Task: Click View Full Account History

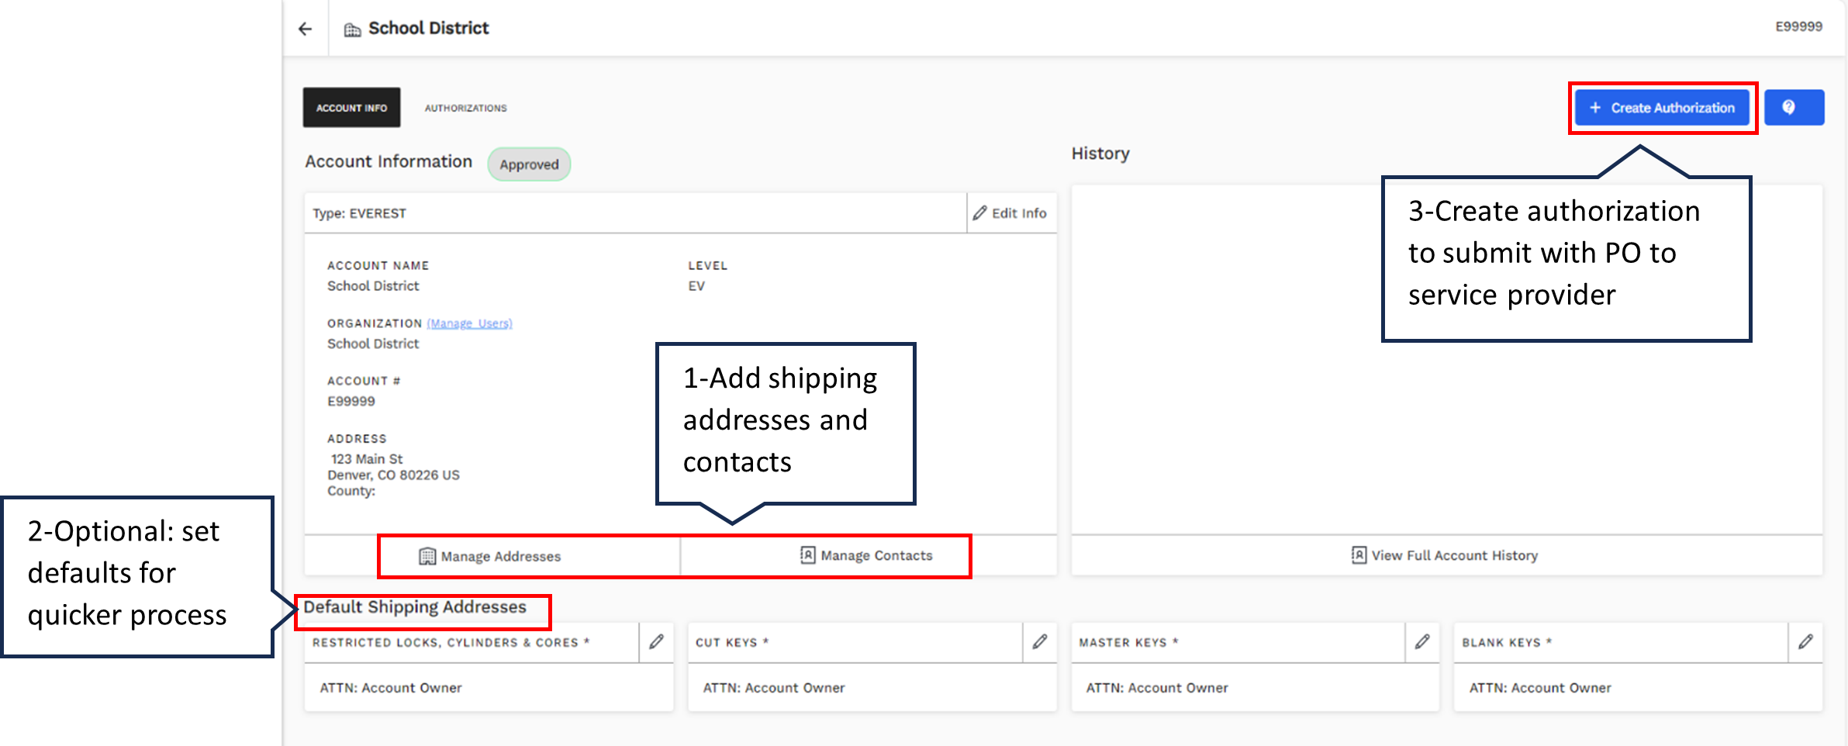Action: 1454,555
